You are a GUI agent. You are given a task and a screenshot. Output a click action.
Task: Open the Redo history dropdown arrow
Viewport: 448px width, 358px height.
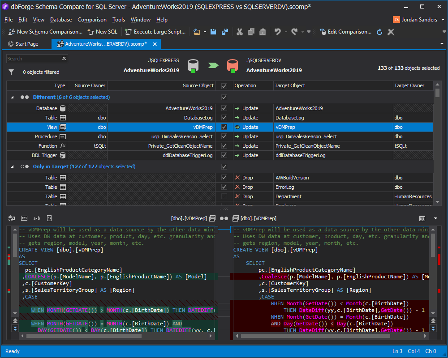tap(302, 32)
